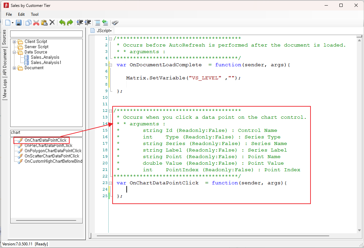The height and width of the screenshot is (248, 364).
Task: Select OnPieChartDataPointClick event
Action: (x=48, y=145)
